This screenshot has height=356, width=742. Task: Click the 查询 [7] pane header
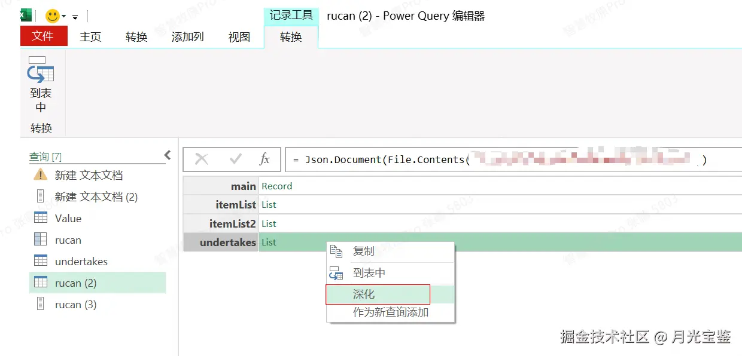click(x=45, y=156)
